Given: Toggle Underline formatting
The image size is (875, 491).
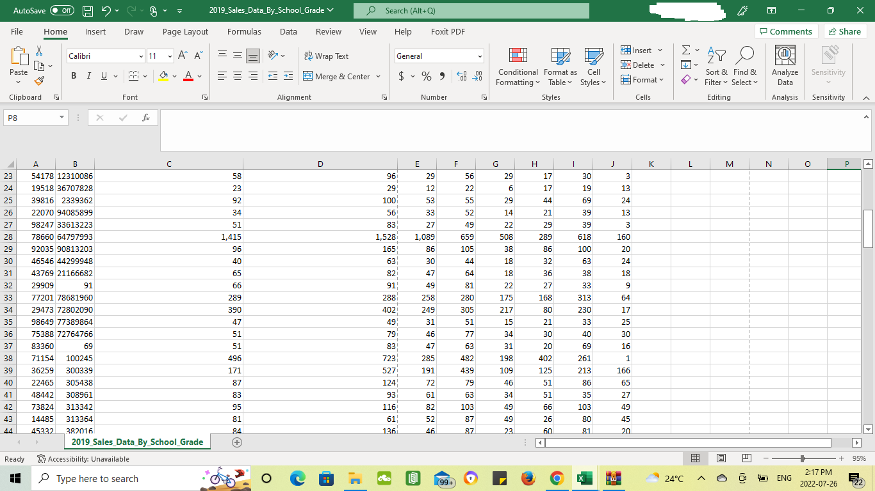Looking at the screenshot, I should [x=103, y=76].
